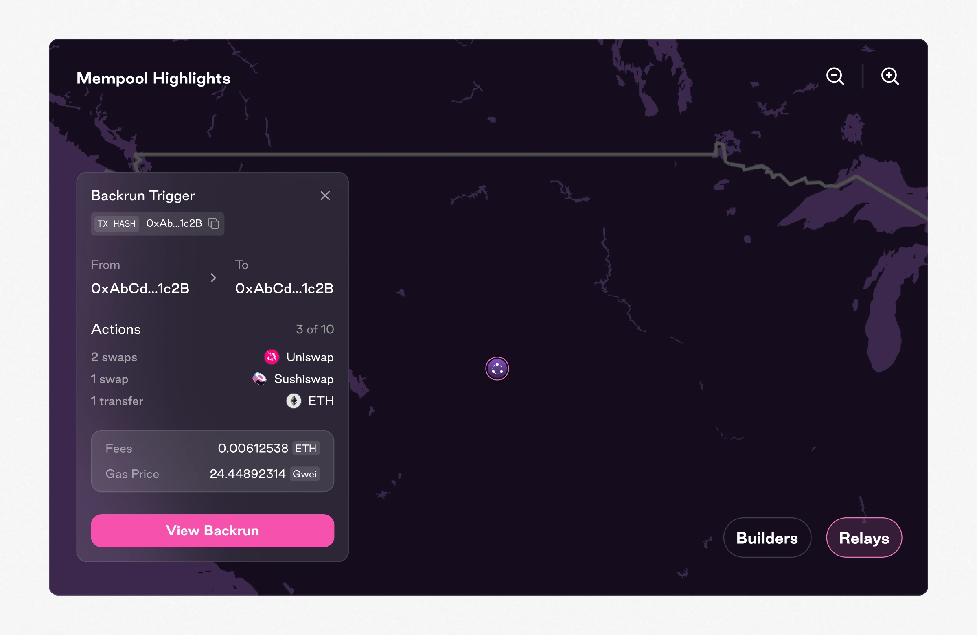Open the To address 0xAbCd...1c2B
This screenshot has height=635, width=977.
[x=284, y=289]
